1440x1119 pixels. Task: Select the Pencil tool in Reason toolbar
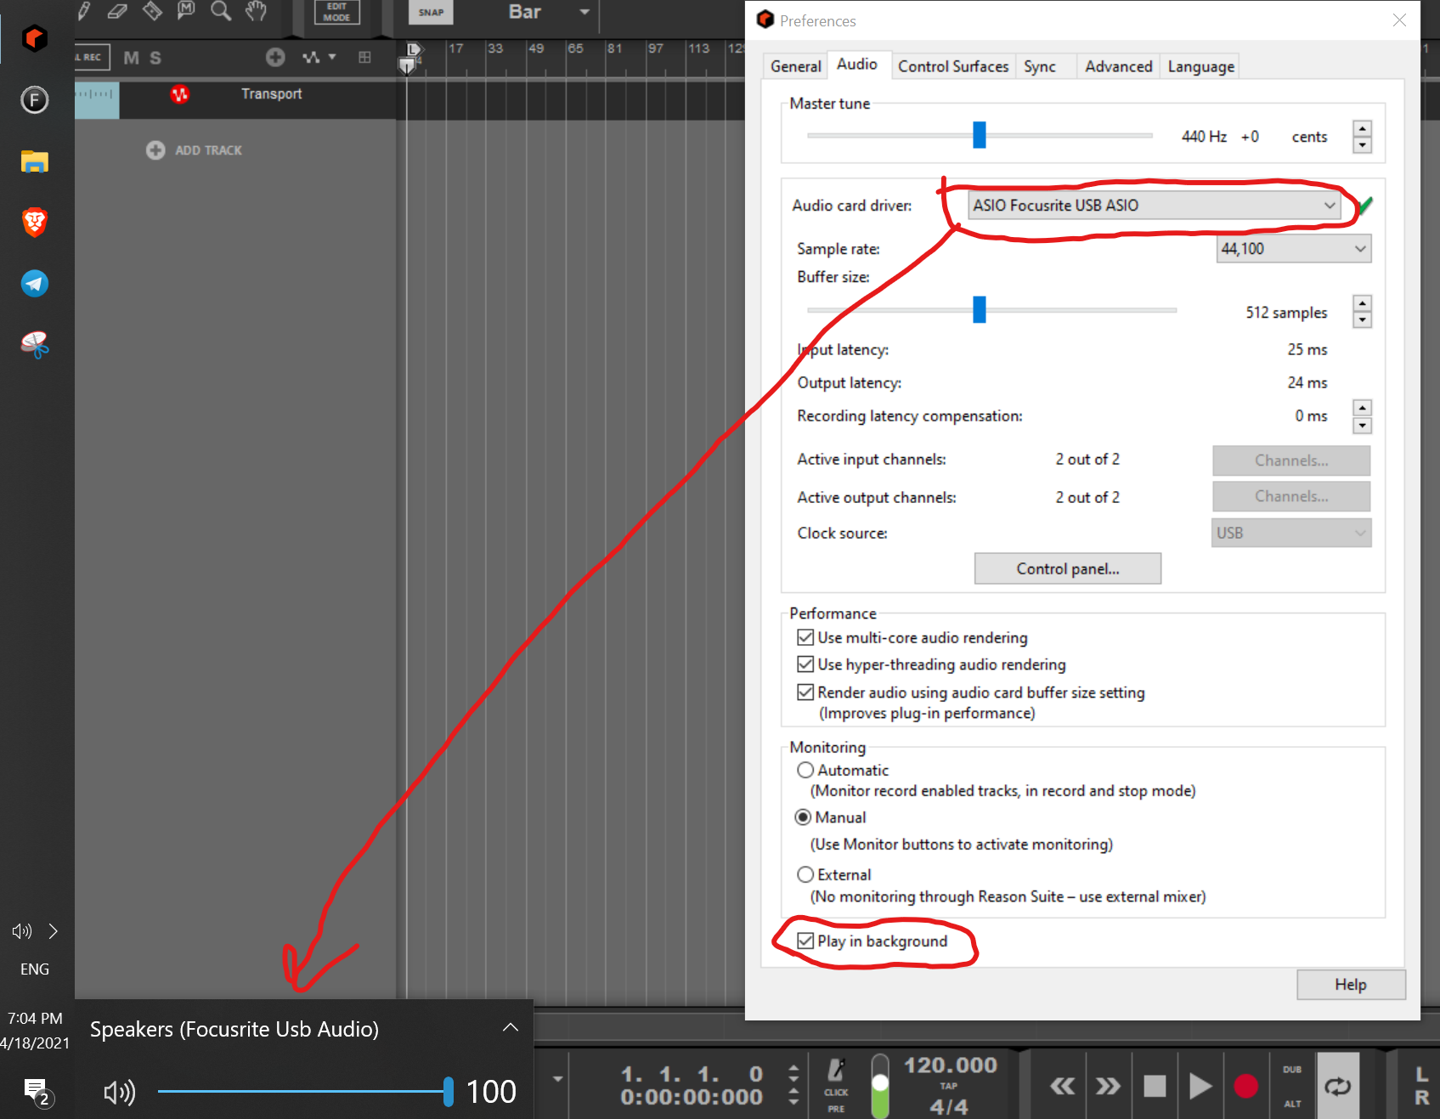[x=83, y=11]
